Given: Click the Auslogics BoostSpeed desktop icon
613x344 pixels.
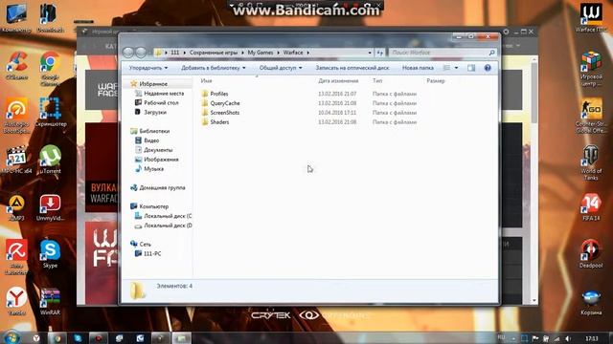Looking at the screenshot, I should (16, 117).
